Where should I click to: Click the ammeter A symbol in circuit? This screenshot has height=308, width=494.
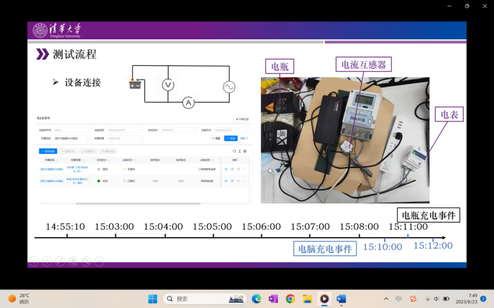coord(188,103)
